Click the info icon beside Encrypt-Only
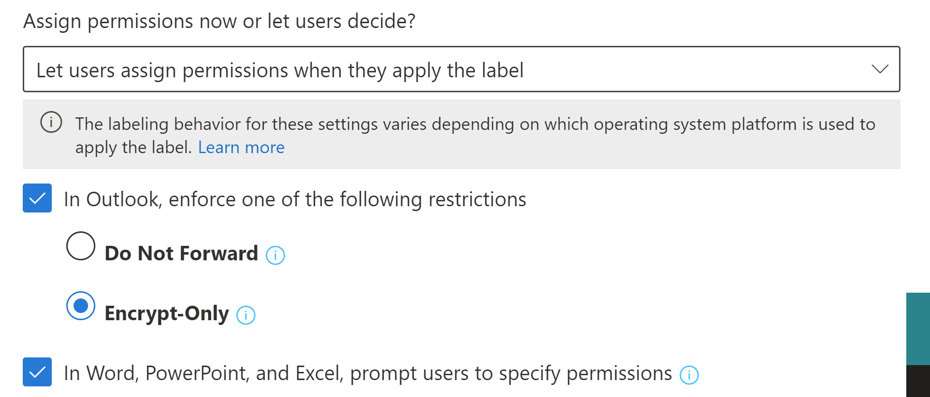Image resolution: width=930 pixels, height=397 pixels. coord(246,315)
